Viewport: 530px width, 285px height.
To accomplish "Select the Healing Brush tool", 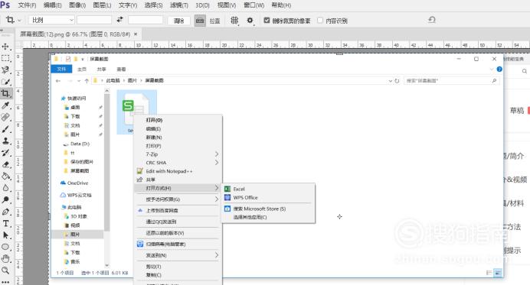I will (x=5, y=117).
